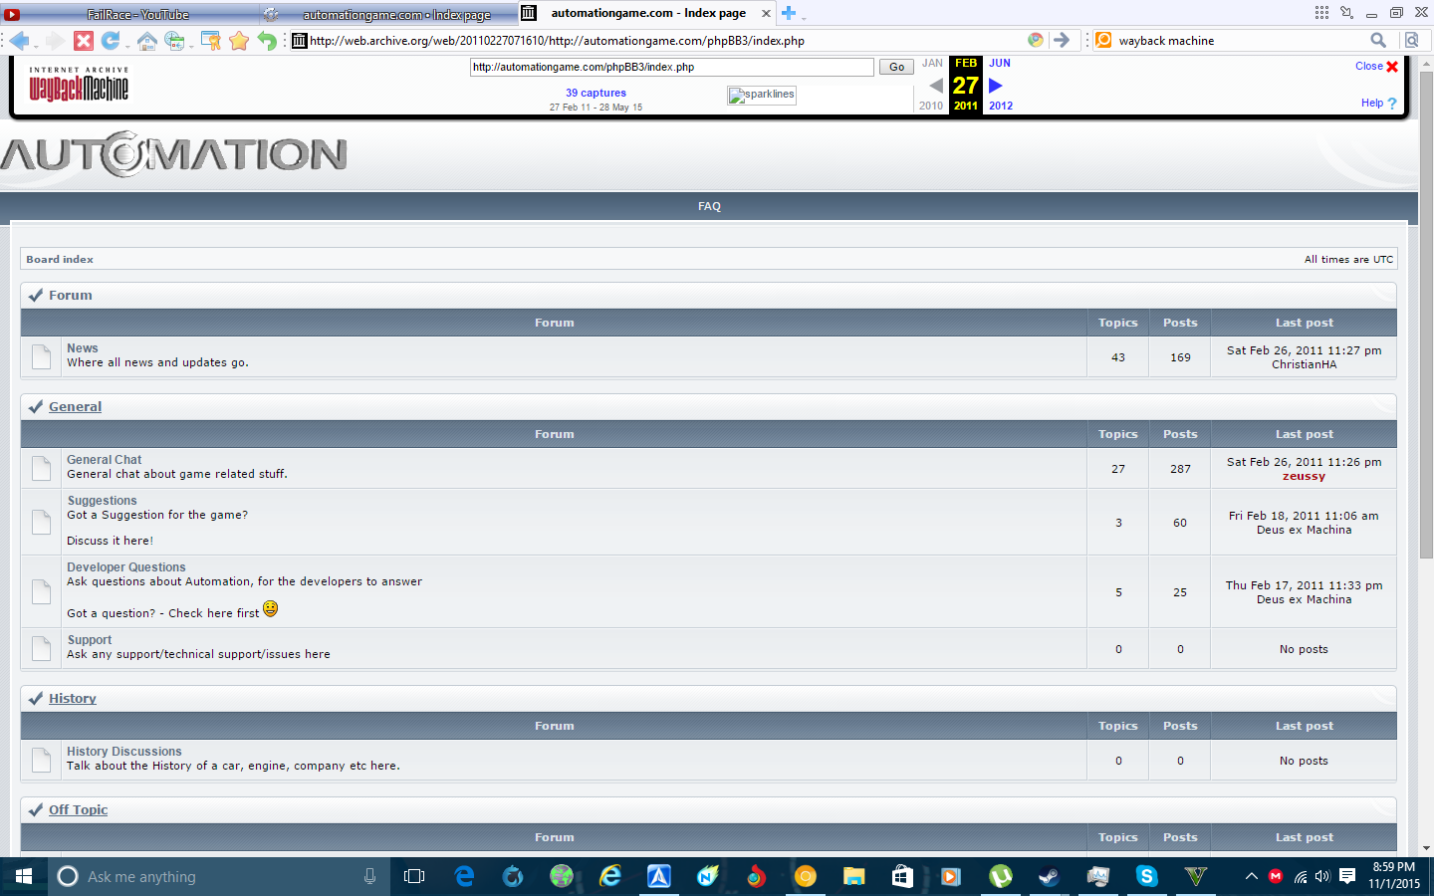Image resolution: width=1434 pixels, height=896 pixels.
Task: Open the Wayback Machine logo
Action: [79, 85]
